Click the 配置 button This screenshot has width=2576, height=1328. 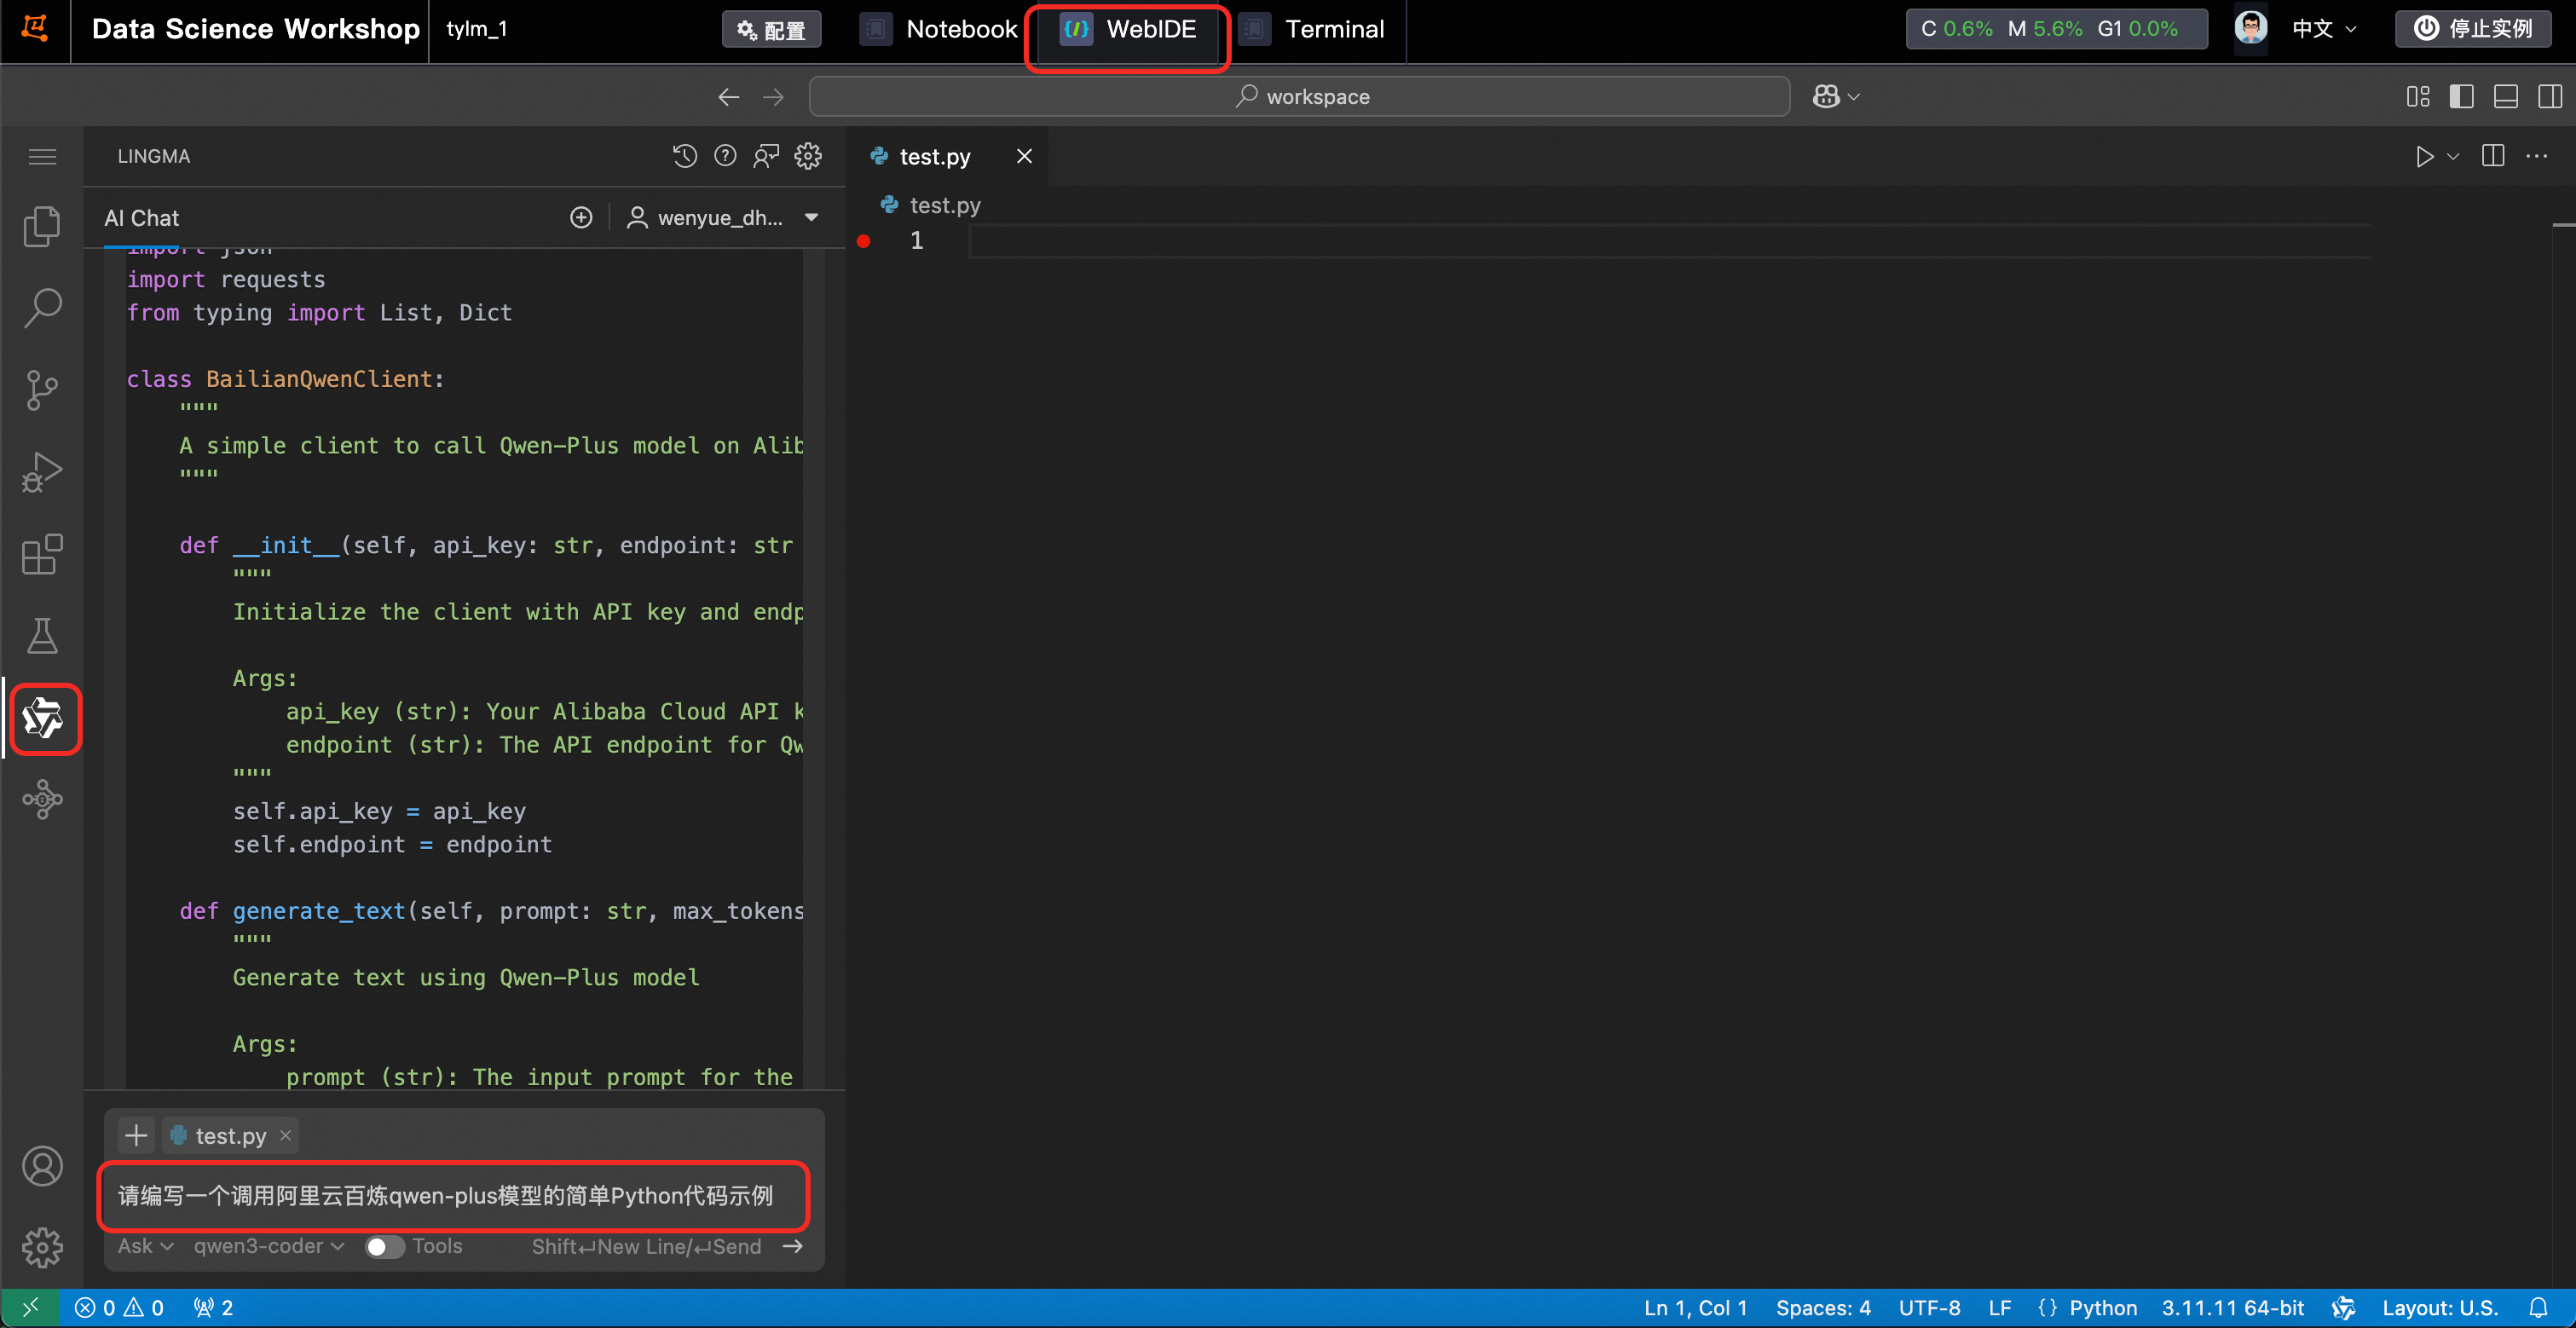(771, 30)
